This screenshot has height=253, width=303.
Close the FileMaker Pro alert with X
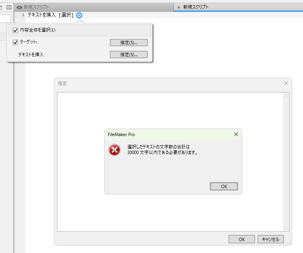click(x=236, y=134)
